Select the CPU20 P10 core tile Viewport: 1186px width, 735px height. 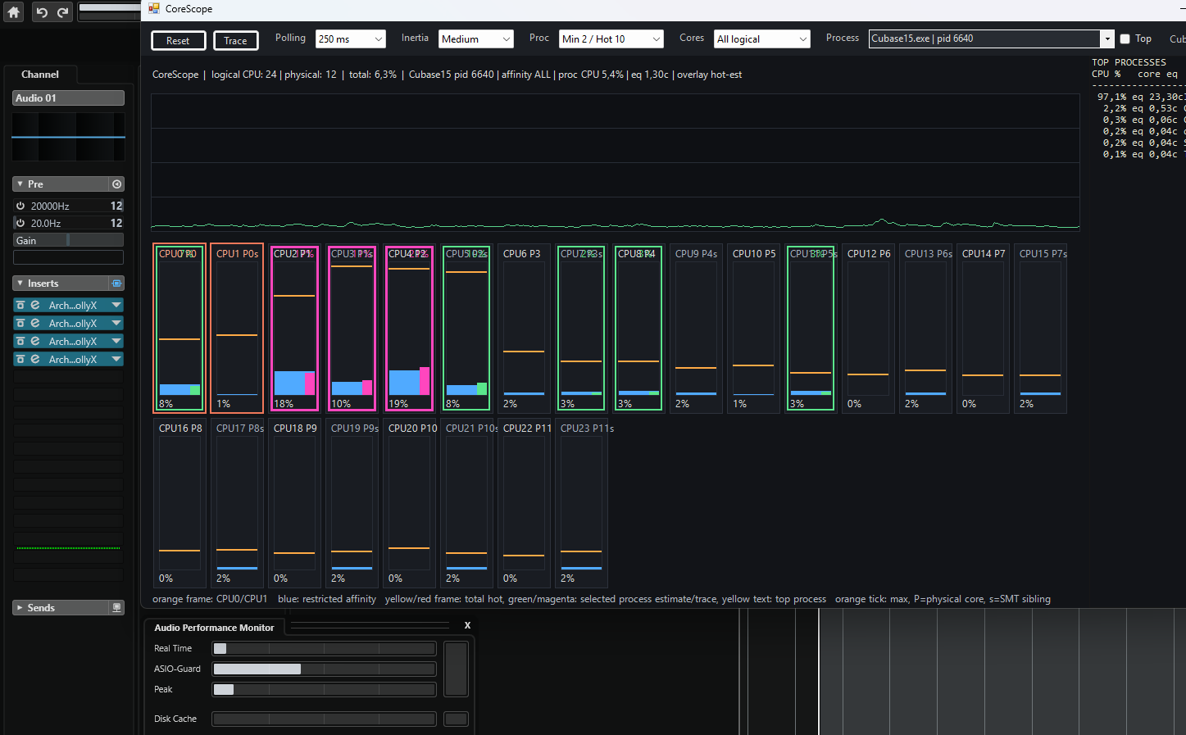tap(409, 502)
